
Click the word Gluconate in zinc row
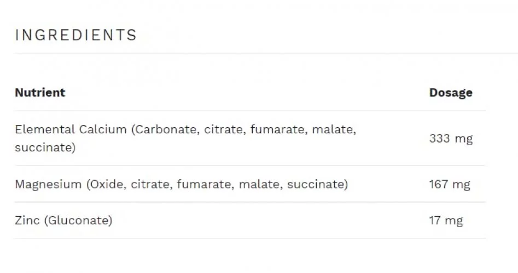click(79, 220)
